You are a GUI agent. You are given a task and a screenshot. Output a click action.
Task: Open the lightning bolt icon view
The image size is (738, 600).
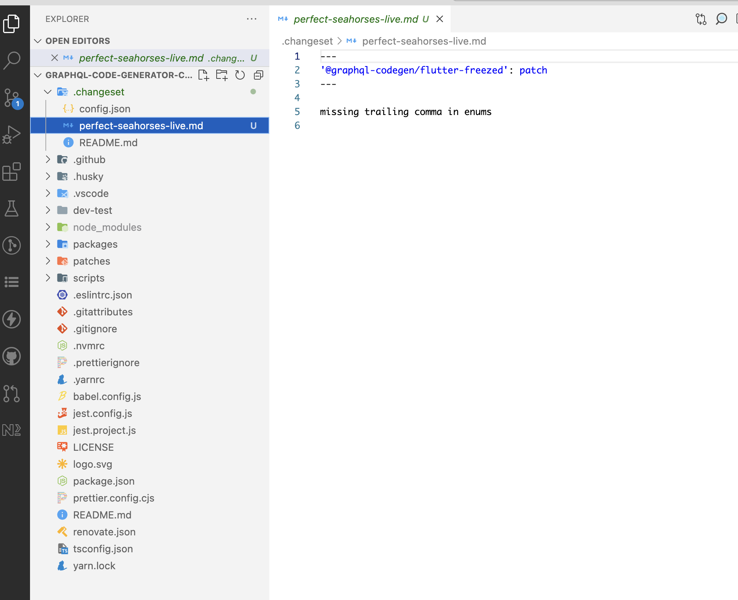click(x=12, y=319)
